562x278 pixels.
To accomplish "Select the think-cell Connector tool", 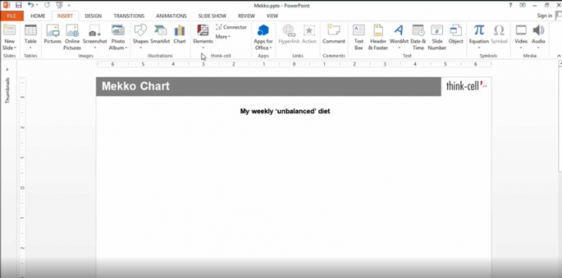I will [x=231, y=27].
